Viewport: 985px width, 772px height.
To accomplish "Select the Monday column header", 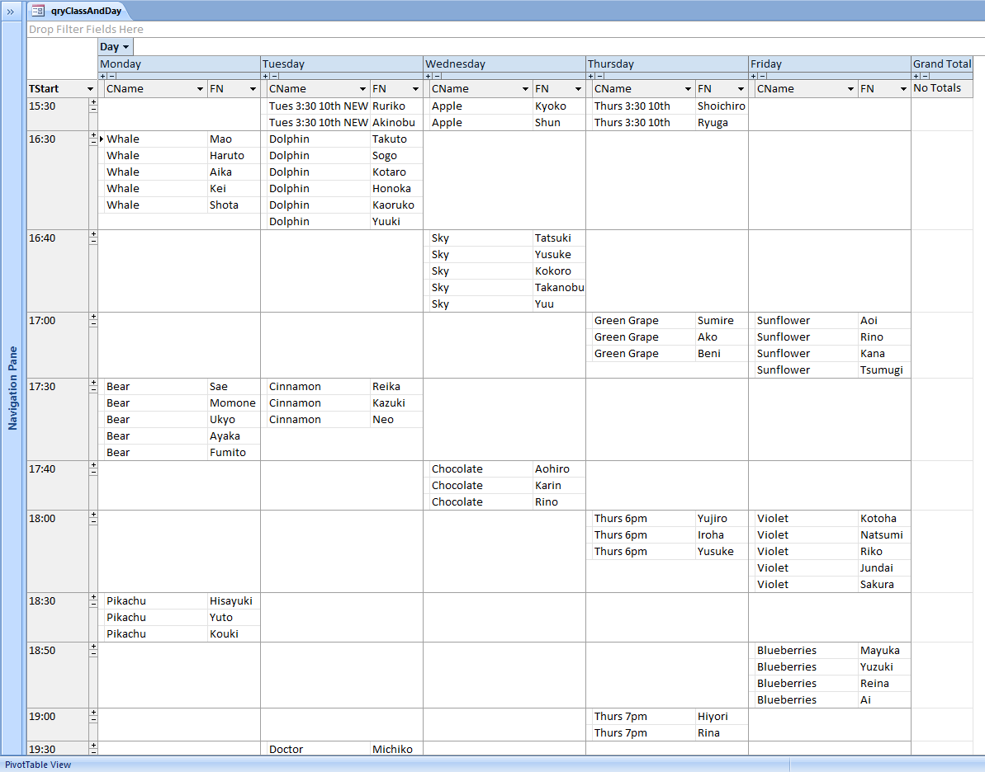I will (x=179, y=64).
